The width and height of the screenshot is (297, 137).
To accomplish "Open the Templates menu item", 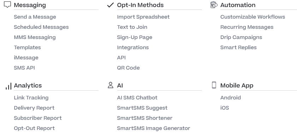I will pyautogui.click(x=27, y=47).
